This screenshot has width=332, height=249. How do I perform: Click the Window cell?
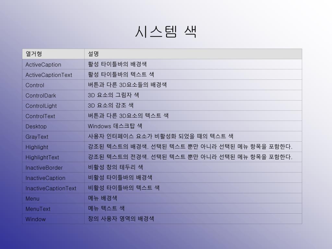click(x=53, y=219)
